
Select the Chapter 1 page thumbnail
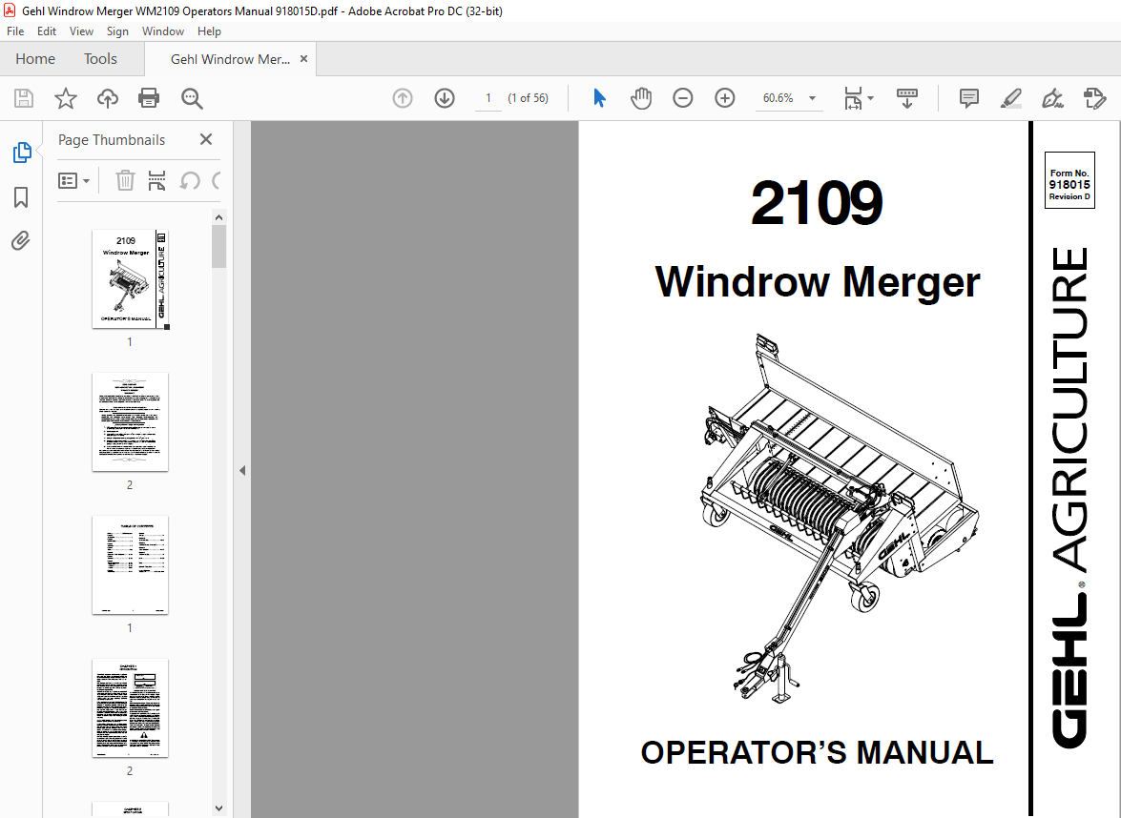coord(130,708)
